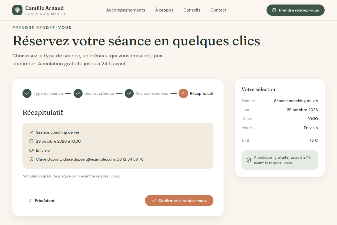Click the left chevron icon next to Précédent

(30, 201)
